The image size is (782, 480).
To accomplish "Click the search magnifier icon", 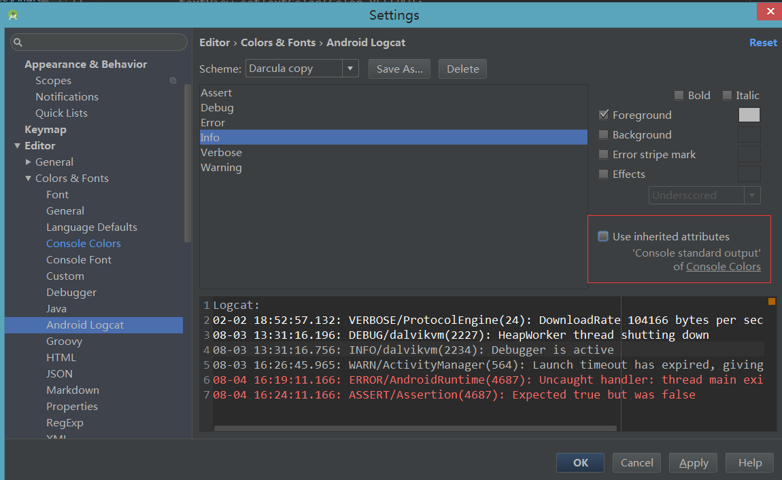I will [18, 42].
